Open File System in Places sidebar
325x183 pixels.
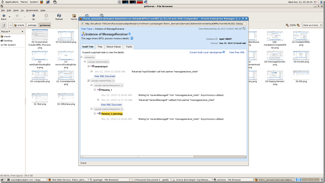pos(9,45)
